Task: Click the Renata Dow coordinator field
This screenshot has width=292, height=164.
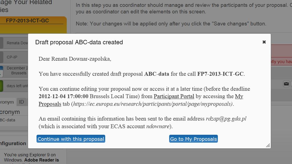Action: [16, 43]
